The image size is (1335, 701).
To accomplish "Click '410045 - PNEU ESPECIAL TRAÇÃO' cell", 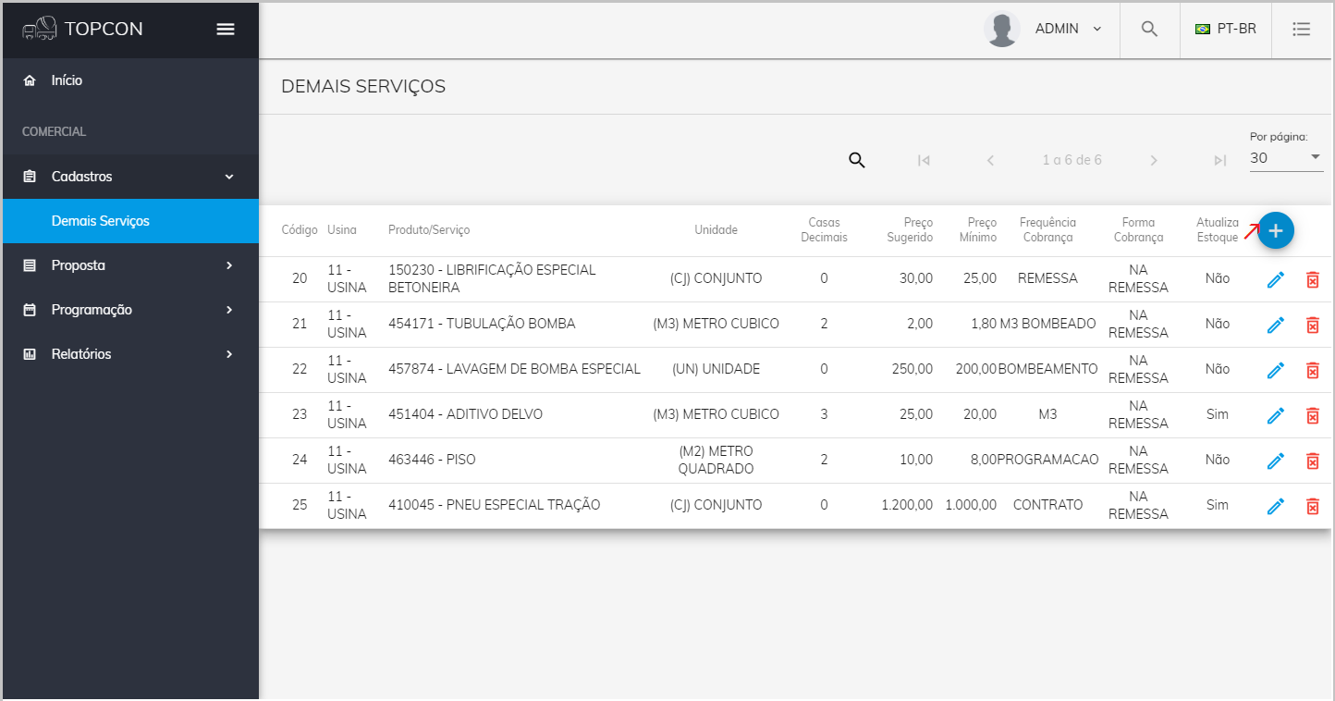I will [x=495, y=506].
